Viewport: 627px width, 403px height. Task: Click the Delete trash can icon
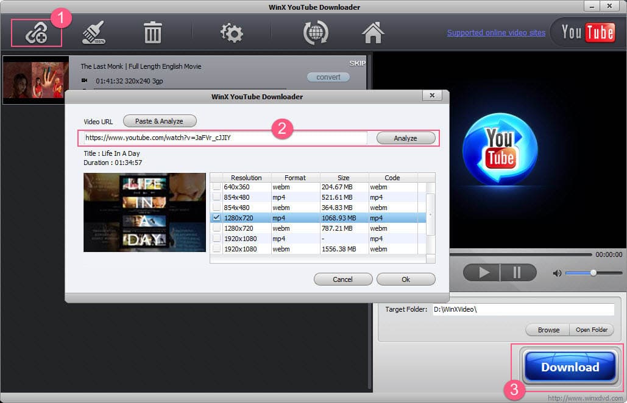click(x=152, y=33)
